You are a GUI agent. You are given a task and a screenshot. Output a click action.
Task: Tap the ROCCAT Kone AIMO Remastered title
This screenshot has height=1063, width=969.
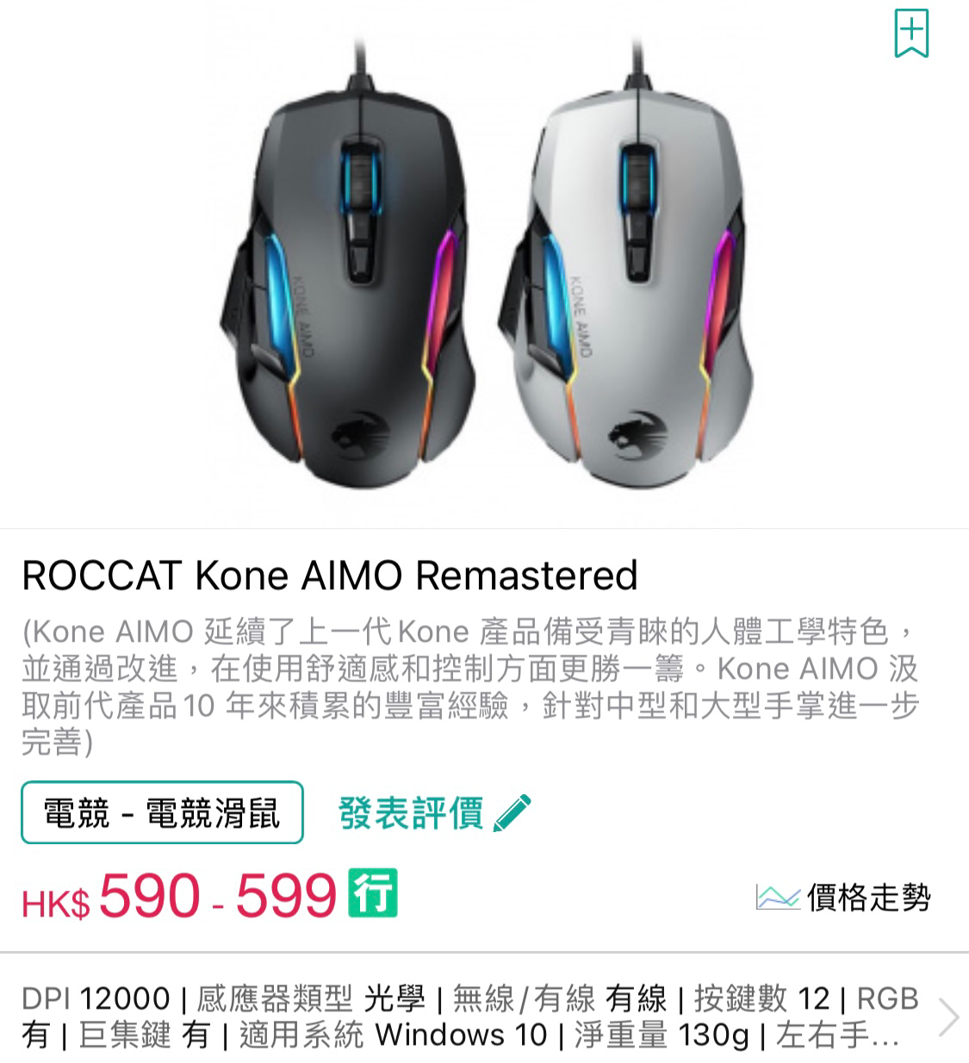click(330, 575)
